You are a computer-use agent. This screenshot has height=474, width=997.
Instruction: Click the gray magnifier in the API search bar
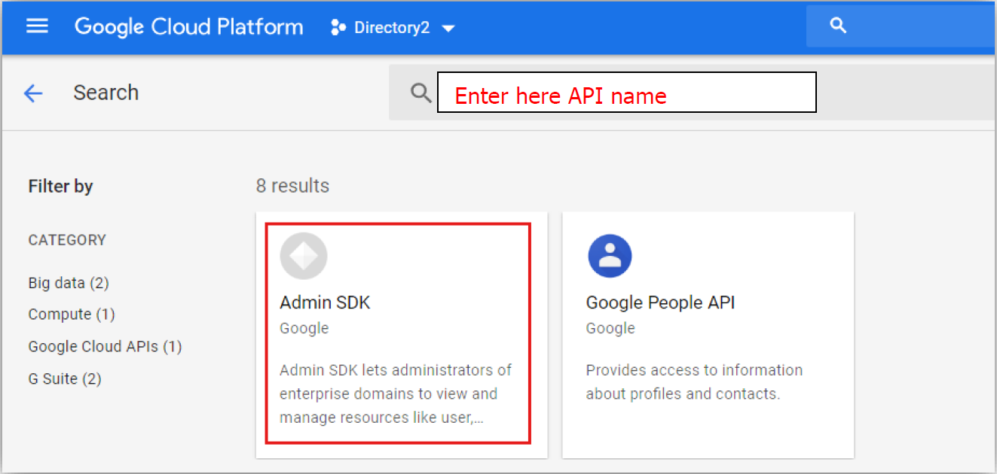421,93
